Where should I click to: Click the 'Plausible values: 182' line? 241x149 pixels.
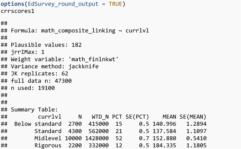46,45
